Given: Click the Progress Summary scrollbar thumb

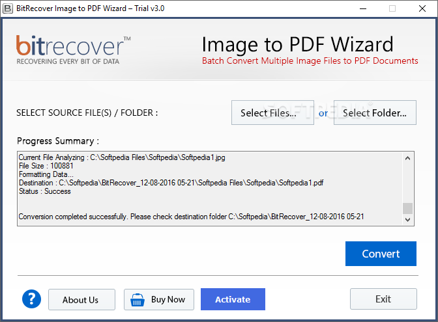Looking at the screenshot, I should coord(407,208).
